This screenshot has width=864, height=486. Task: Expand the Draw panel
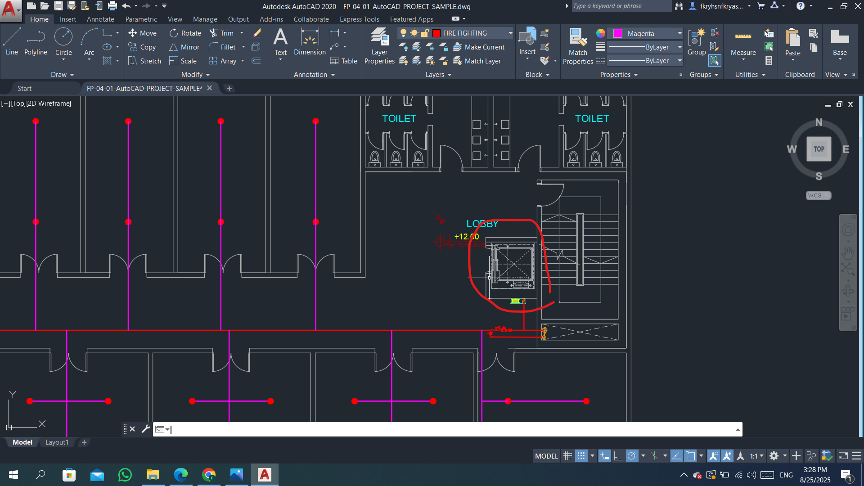point(62,74)
